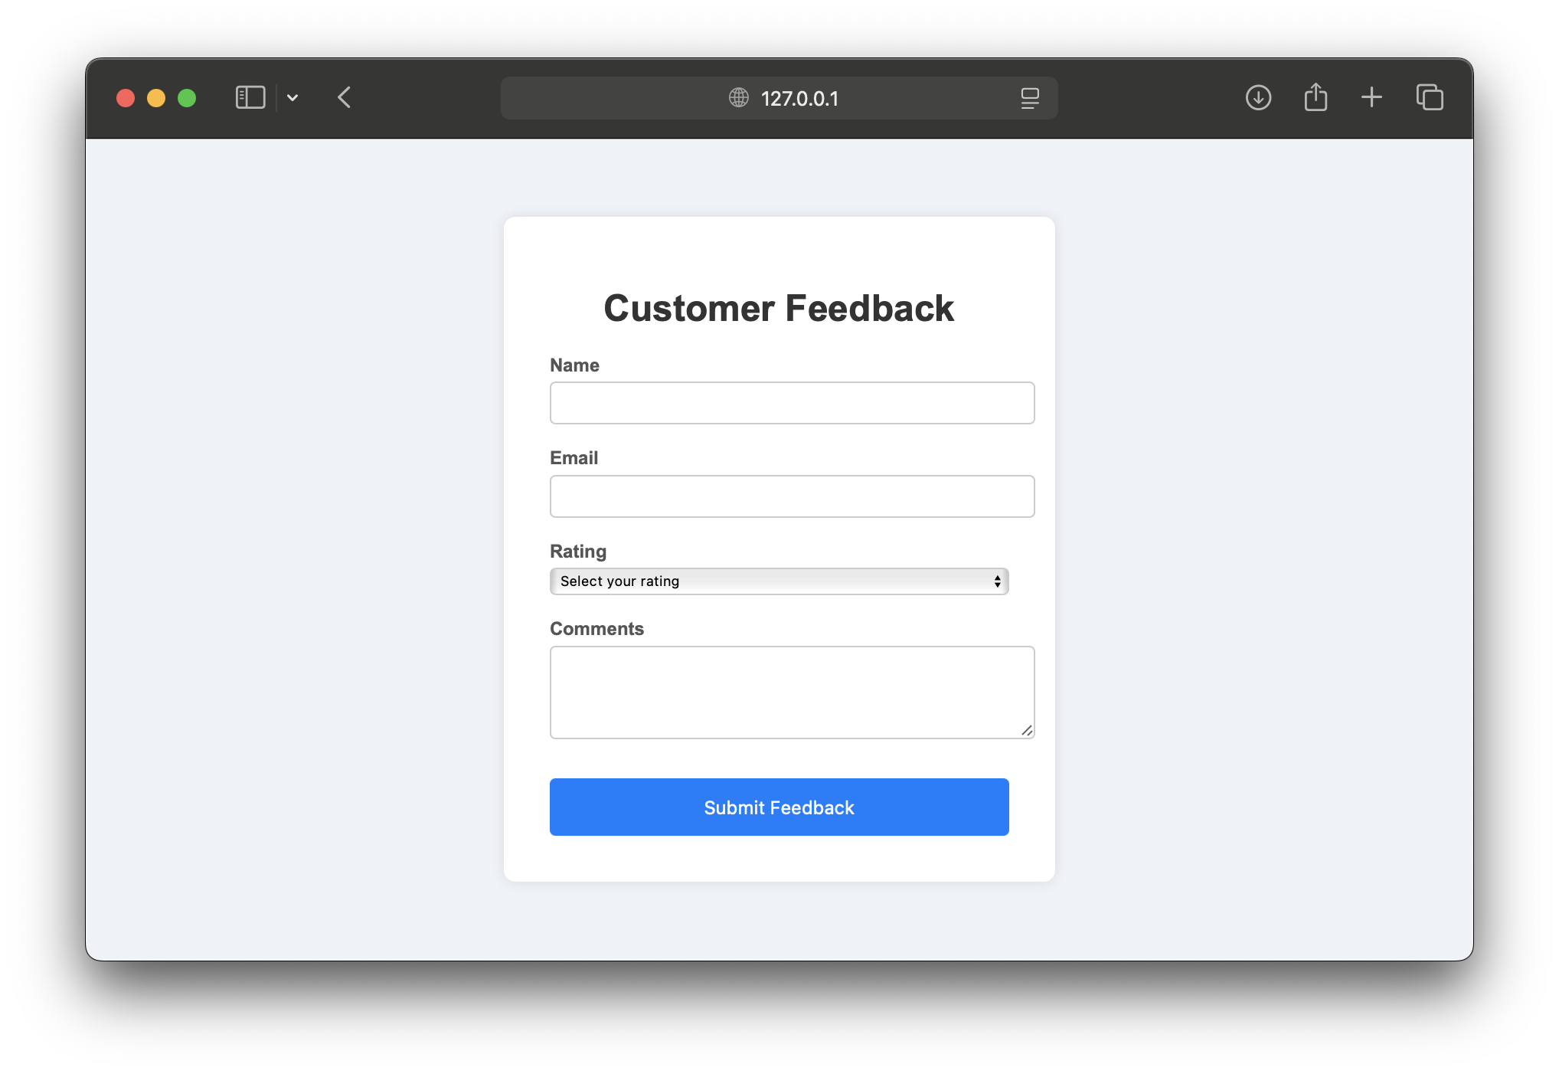This screenshot has width=1559, height=1074.
Task: Click the rating dropdown stepper arrows
Action: point(996,581)
